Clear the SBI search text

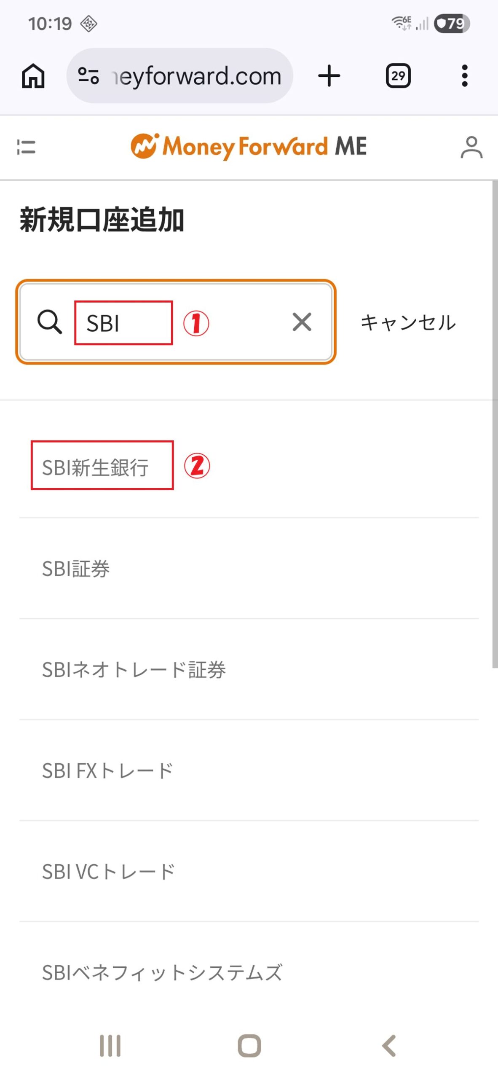pyautogui.click(x=302, y=322)
